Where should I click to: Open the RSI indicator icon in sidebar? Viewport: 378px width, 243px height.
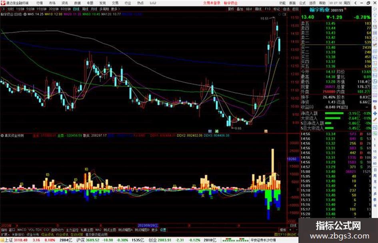pos(375,101)
